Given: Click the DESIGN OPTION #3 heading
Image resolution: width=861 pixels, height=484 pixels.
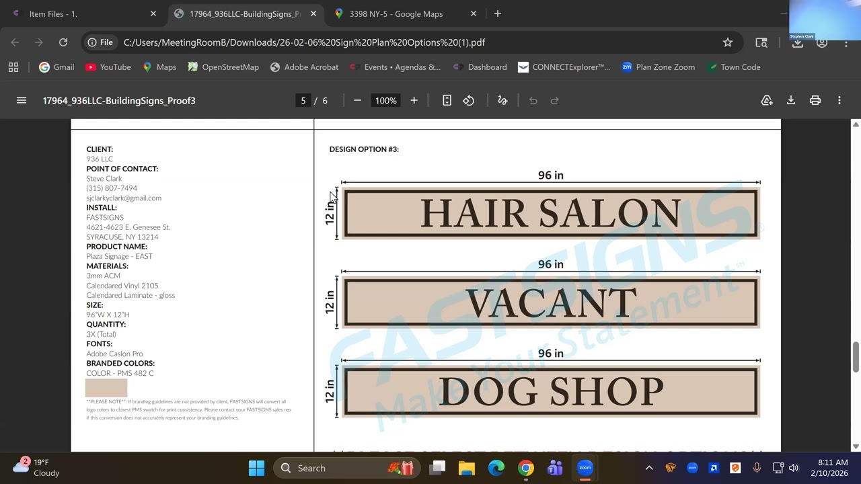Looking at the screenshot, I should [x=364, y=149].
